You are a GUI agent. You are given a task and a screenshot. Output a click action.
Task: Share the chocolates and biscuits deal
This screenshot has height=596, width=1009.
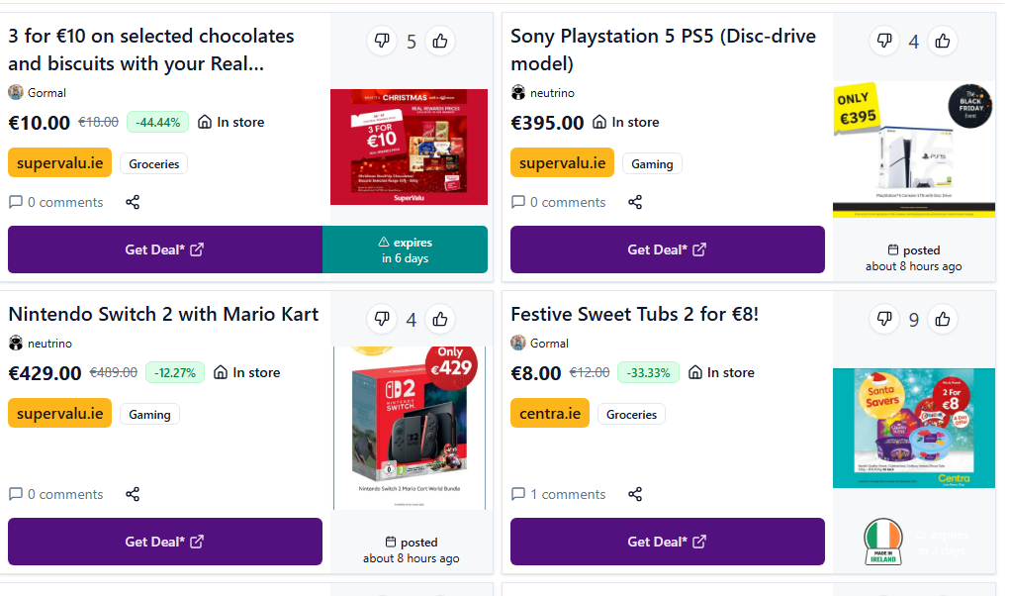coord(133,202)
